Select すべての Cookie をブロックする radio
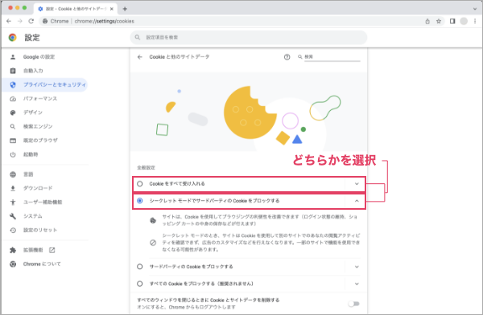This screenshot has height=315, width=483. click(x=140, y=284)
